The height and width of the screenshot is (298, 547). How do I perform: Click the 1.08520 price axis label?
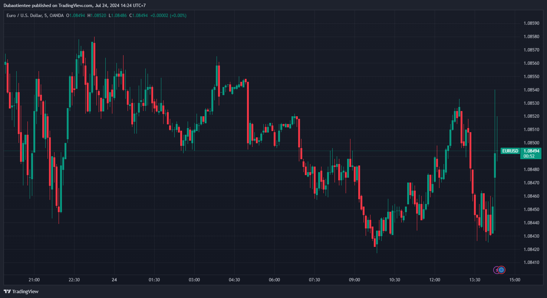click(531, 116)
